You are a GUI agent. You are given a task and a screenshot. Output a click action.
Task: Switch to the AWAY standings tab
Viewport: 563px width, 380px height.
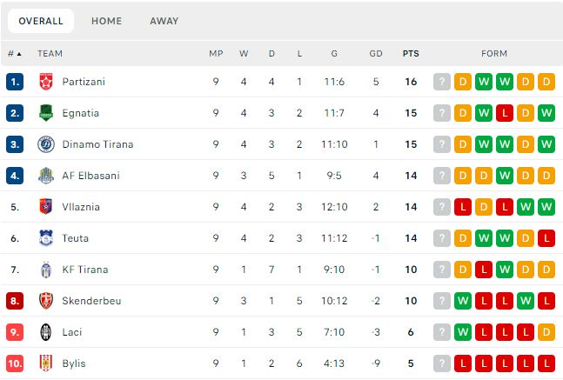[164, 21]
